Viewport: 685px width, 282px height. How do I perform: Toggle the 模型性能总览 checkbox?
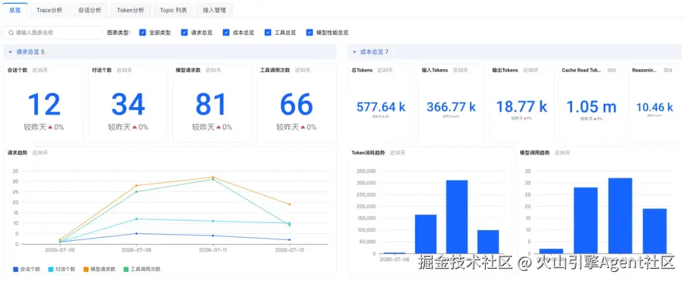[310, 32]
